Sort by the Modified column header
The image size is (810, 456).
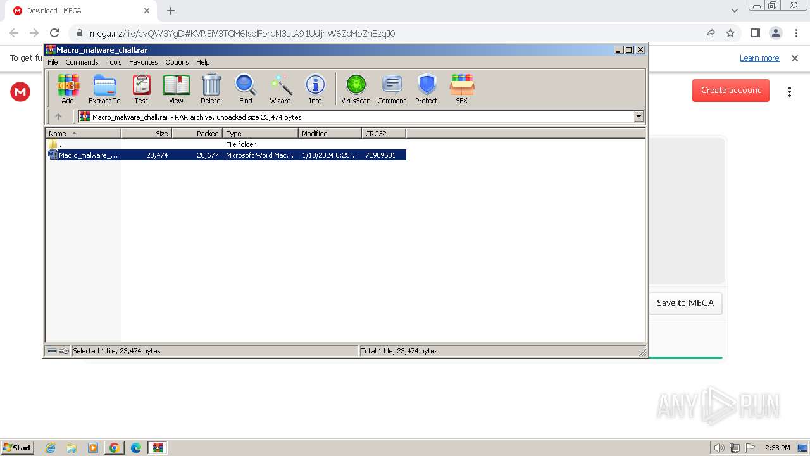point(330,134)
